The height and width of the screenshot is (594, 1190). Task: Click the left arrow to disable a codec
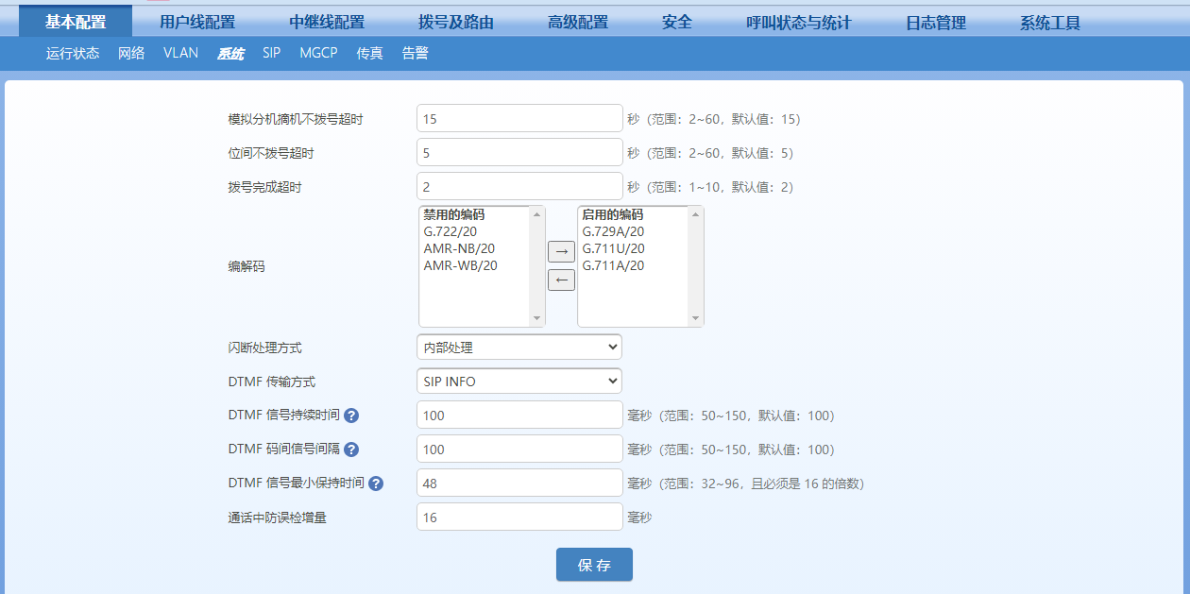560,280
